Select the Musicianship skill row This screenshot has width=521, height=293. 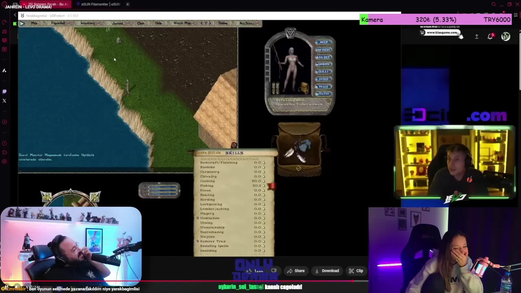click(x=232, y=227)
